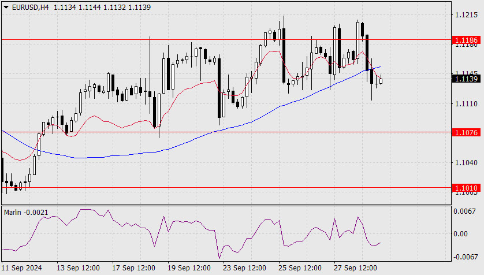The height and width of the screenshot is (275, 484).
Task: Click the 0.00 oscillator scale value
Action: [x=460, y=233]
